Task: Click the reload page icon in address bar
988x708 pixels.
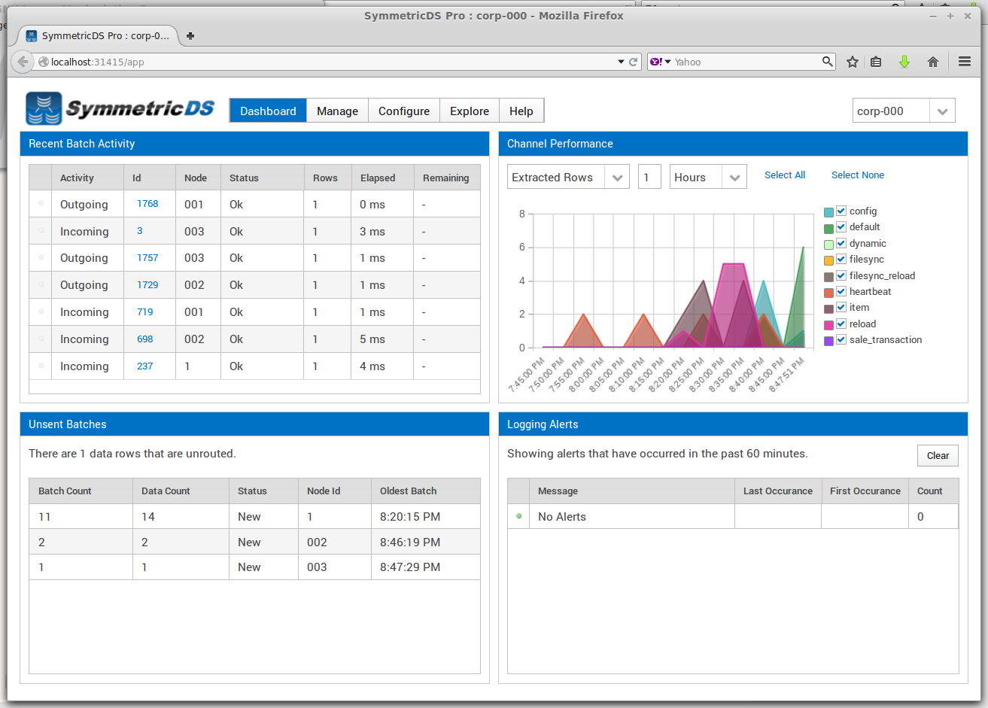Action: tap(634, 62)
